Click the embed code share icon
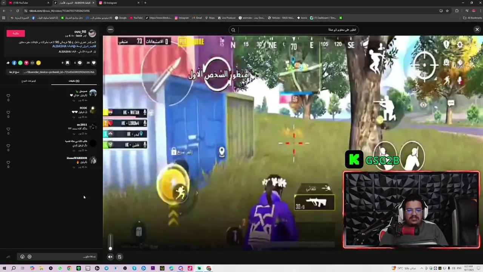 pos(32,63)
